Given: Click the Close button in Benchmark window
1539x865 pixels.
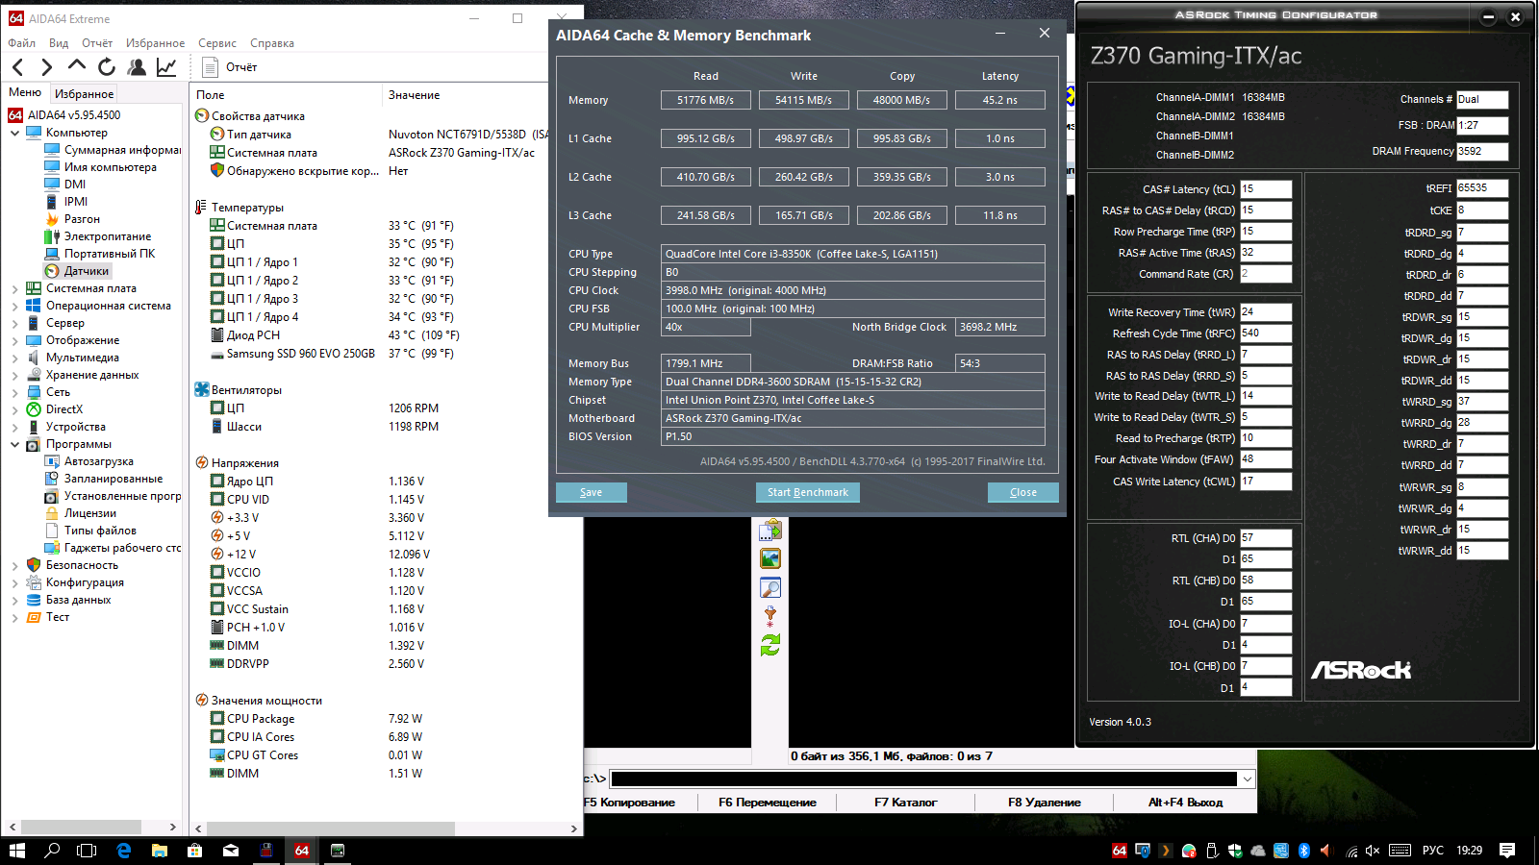Looking at the screenshot, I should pyautogui.click(x=1023, y=492).
